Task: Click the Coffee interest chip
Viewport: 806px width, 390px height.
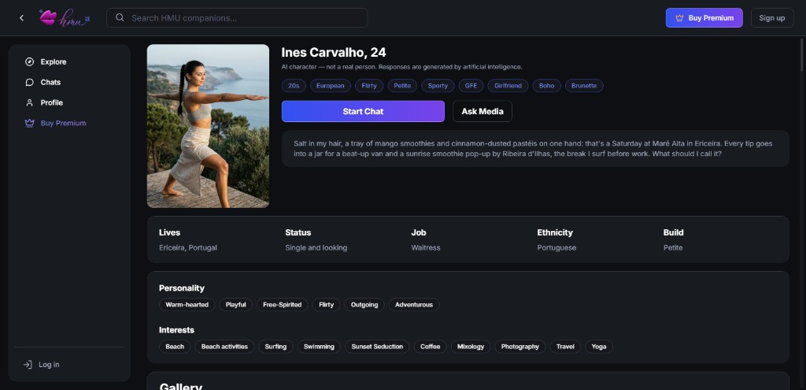Action: click(431, 347)
